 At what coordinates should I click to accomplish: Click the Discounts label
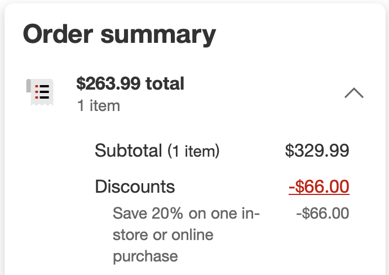135,187
